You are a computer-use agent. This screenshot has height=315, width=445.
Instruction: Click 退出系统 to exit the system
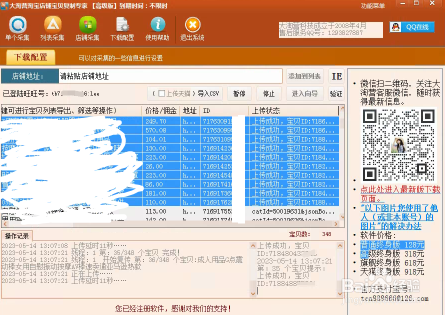pyautogui.click(x=193, y=27)
